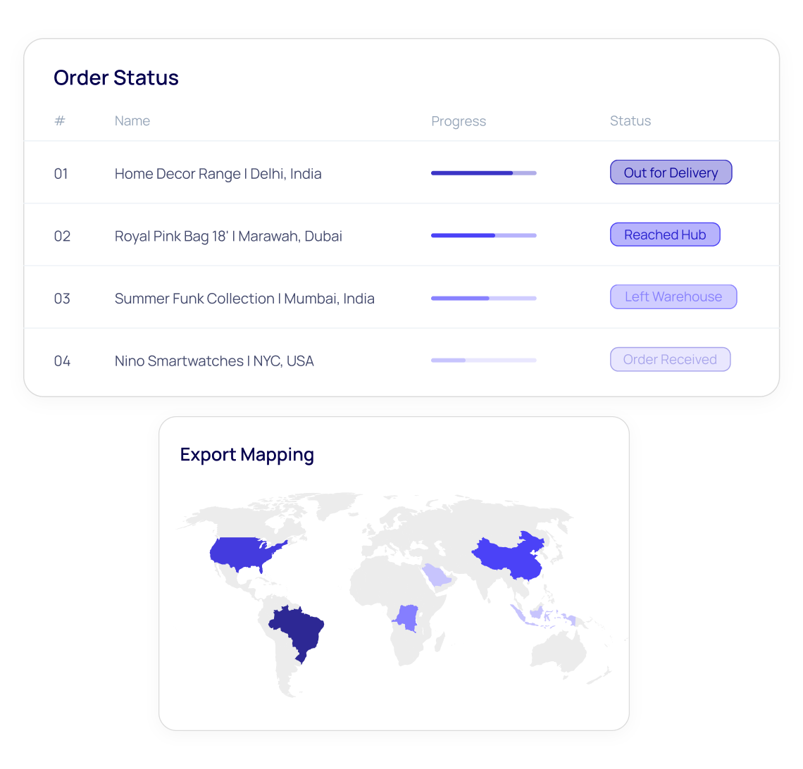Click progress bar for Summer Funk Collection
Viewport: 803px width, 769px height.
click(483, 299)
